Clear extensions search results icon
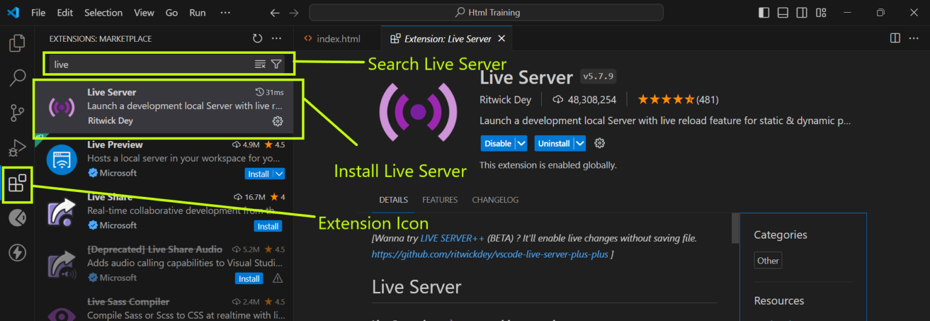 260,64
